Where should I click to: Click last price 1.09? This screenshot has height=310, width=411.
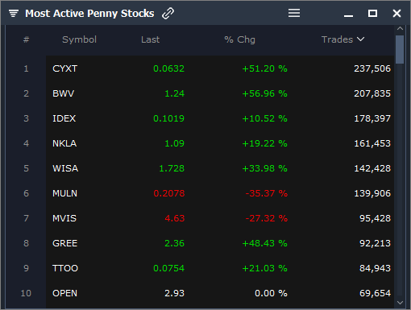coord(174,143)
